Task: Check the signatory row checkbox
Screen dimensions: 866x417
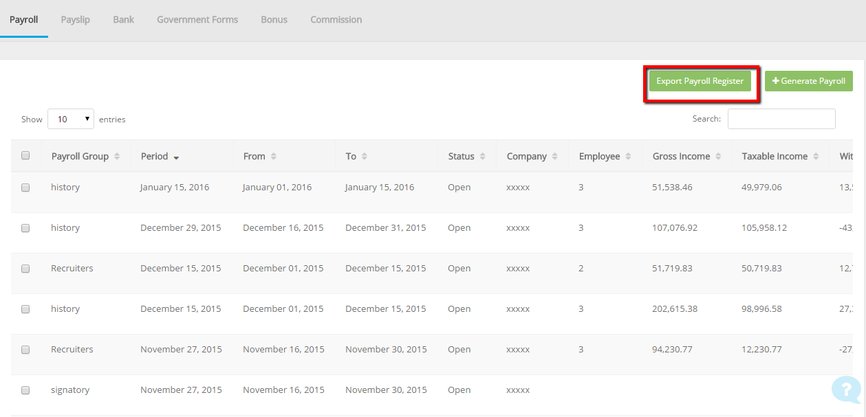Action: pos(25,390)
